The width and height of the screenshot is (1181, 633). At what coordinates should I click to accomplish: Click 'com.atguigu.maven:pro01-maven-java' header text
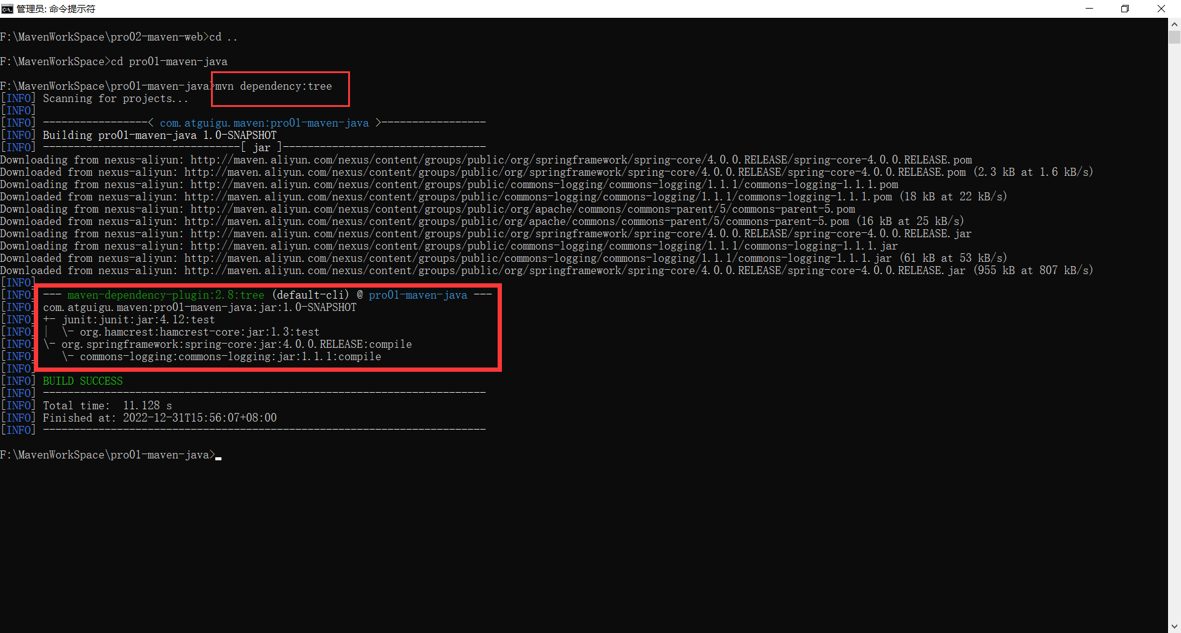click(x=264, y=123)
